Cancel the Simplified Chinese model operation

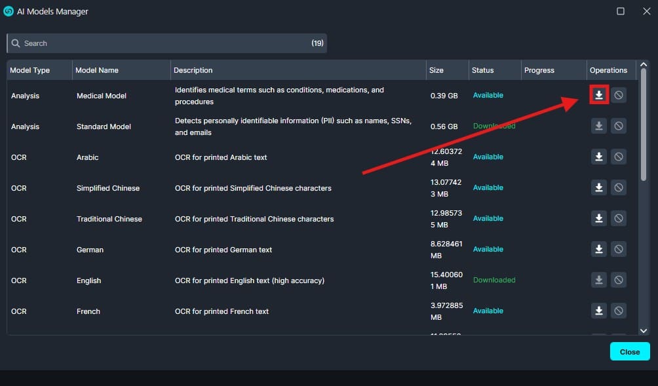coord(618,187)
